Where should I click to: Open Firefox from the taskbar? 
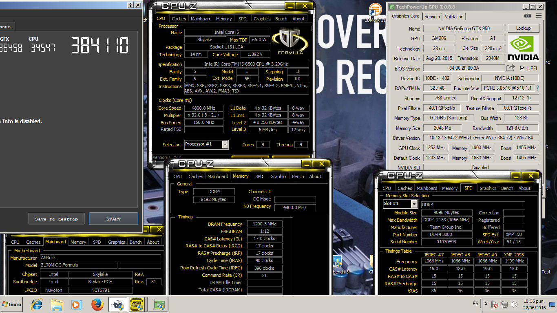coord(97,304)
